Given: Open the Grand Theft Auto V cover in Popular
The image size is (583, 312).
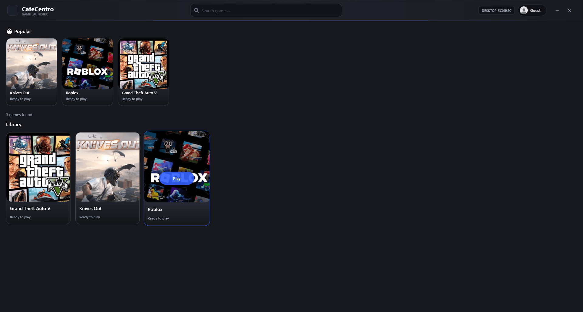Looking at the screenshot, I should [143, 64].
